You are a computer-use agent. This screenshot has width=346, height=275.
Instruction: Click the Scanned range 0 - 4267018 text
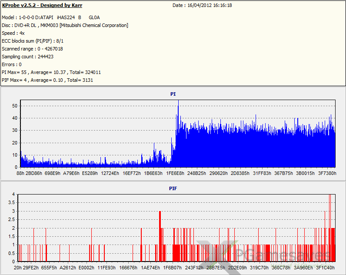click(32, 49)
